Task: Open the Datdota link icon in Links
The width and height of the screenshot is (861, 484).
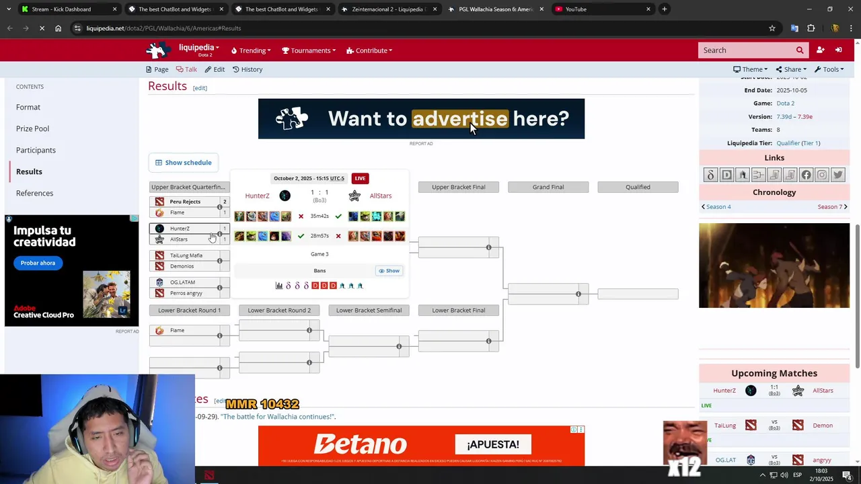Action: tap(710, 175)
